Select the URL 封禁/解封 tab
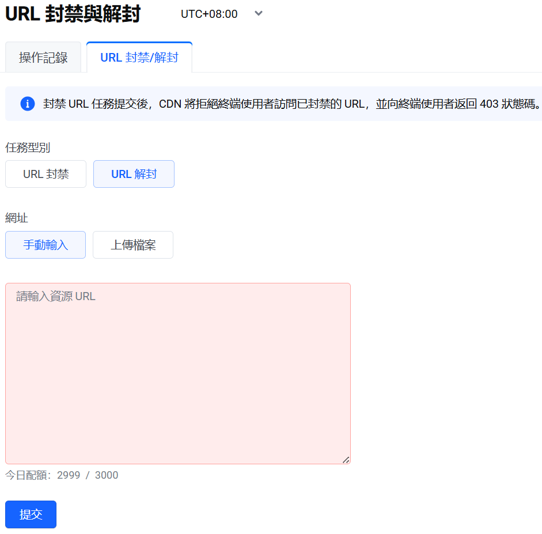Screen dimensions: 542x534 coord(139,58)
